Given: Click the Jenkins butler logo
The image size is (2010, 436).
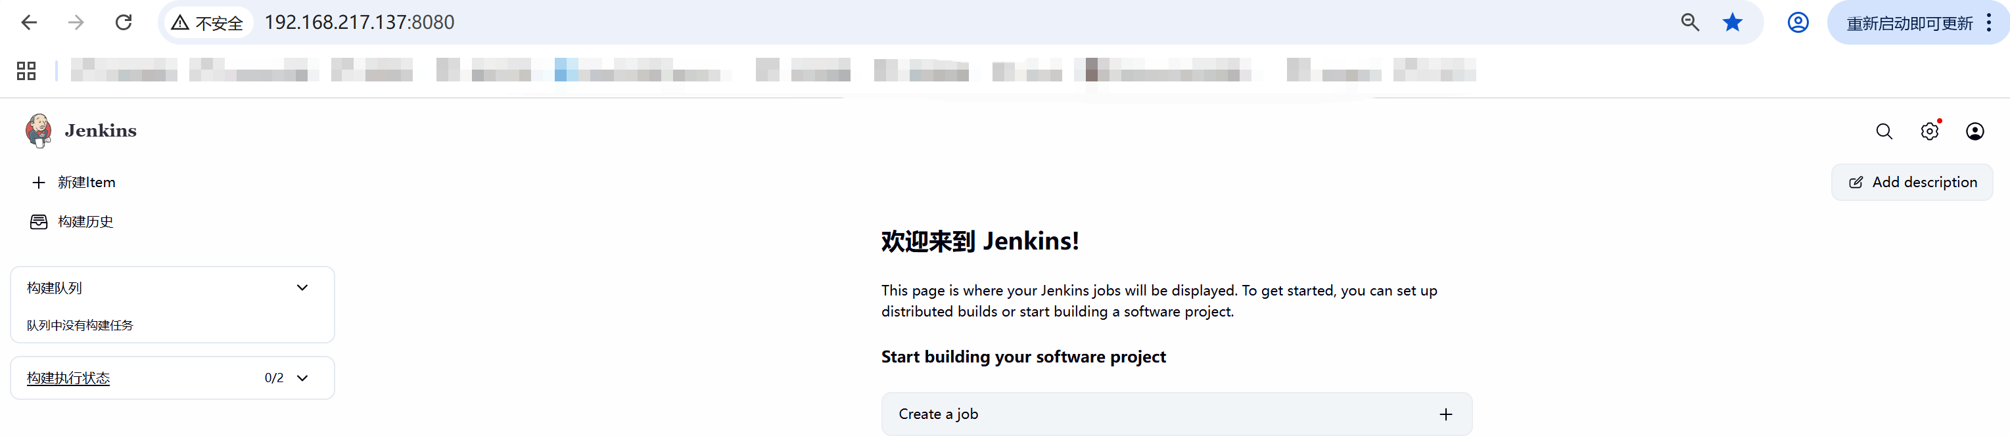Looking at the screenshot, I should click(38, 130).
